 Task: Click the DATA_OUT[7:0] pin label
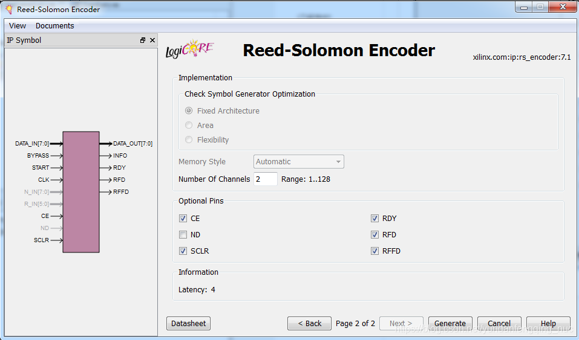[133, 144]
